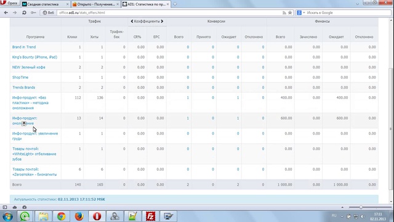Switch to the Открыто - Получение tab
394x222 pixels.
coord(96,4)
